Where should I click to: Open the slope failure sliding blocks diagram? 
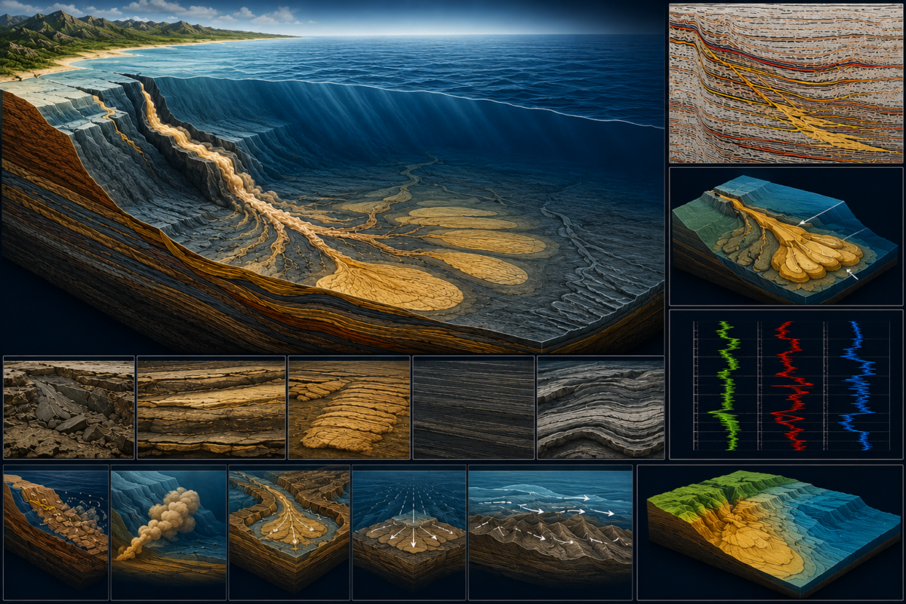point(56,532)
